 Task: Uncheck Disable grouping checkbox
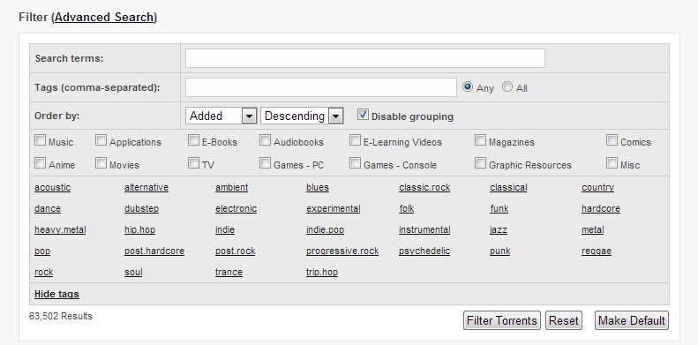pos(364,115)
